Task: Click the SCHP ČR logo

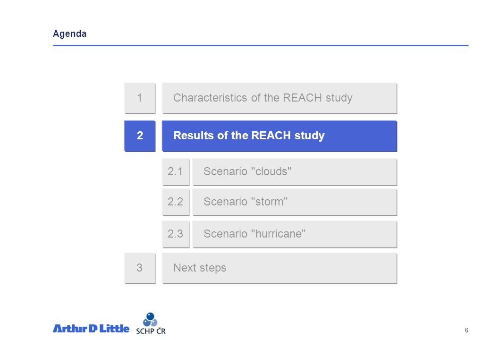Action: (151, 323)
